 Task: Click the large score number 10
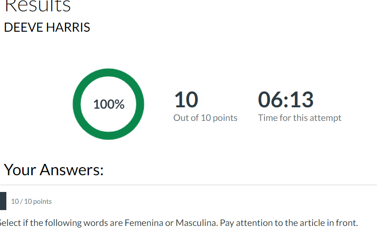coord(186,100)
